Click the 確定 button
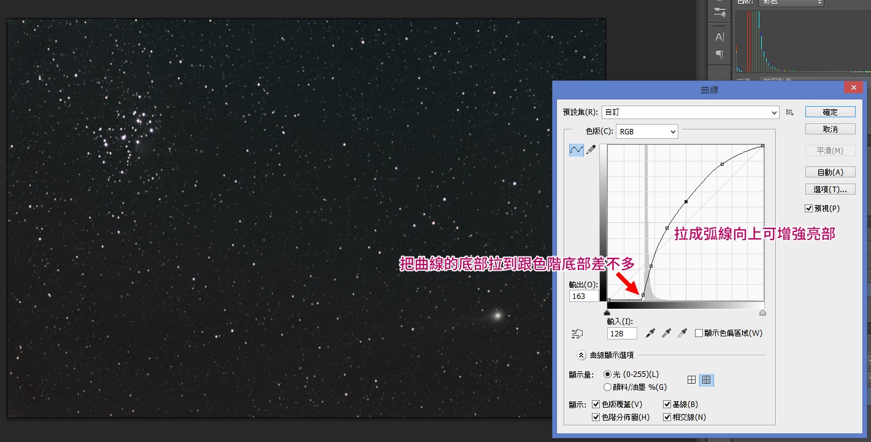This screenshot has width=871, height=442. [x=830, y=112]
